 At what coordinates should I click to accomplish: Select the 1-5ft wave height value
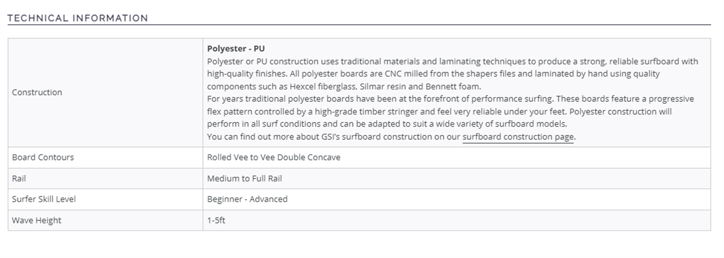[216, 220]
